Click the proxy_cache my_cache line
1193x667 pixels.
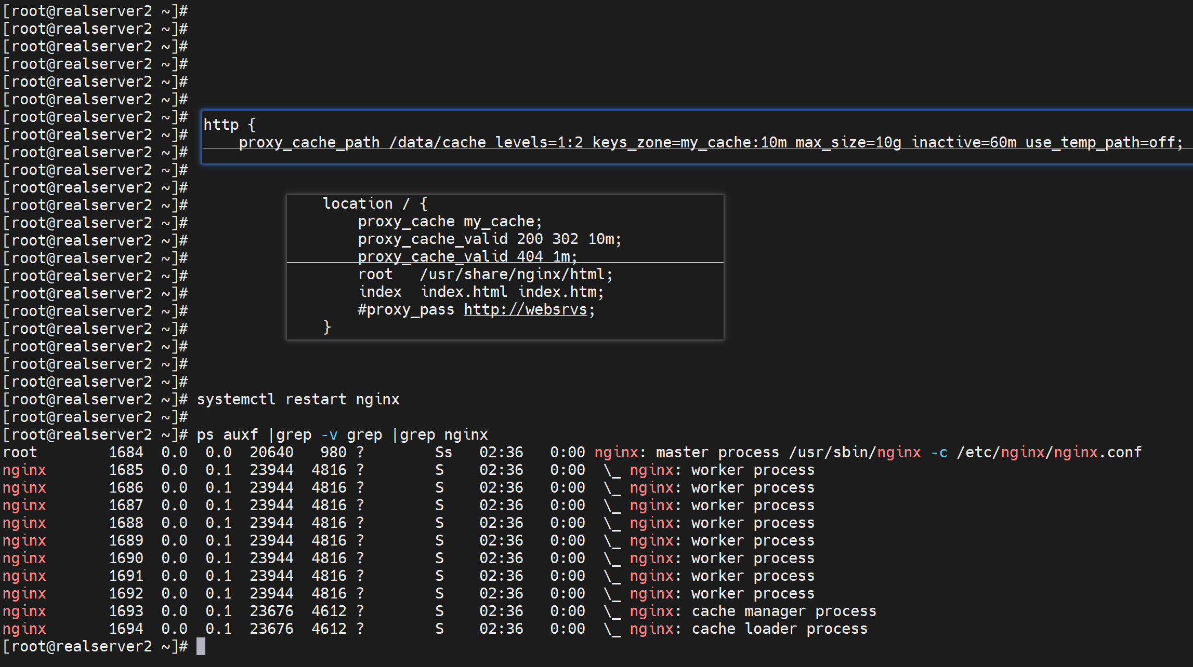[x=450, y=222]
